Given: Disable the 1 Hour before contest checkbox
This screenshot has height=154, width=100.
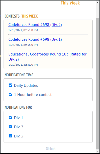Looking at the screenshot, I should [x=10, y=94].
